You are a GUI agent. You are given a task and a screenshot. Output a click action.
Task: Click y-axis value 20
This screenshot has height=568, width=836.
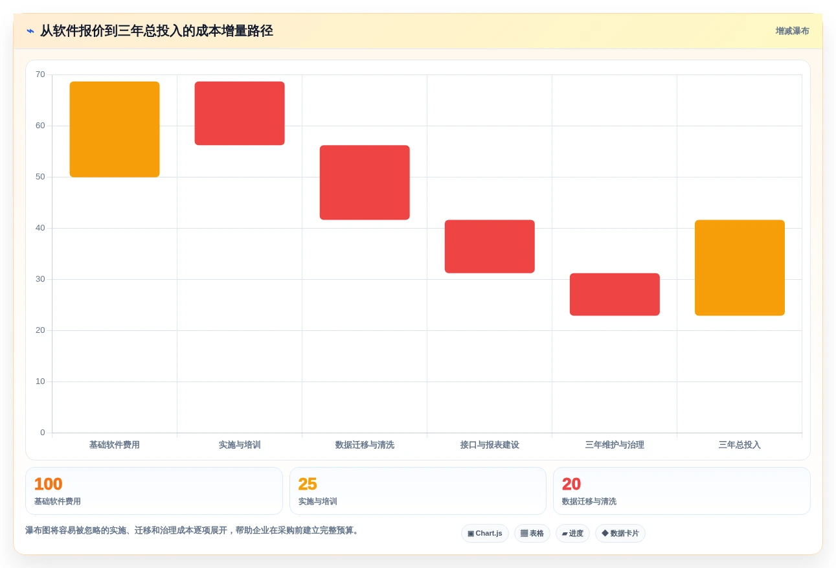point(40,330)
